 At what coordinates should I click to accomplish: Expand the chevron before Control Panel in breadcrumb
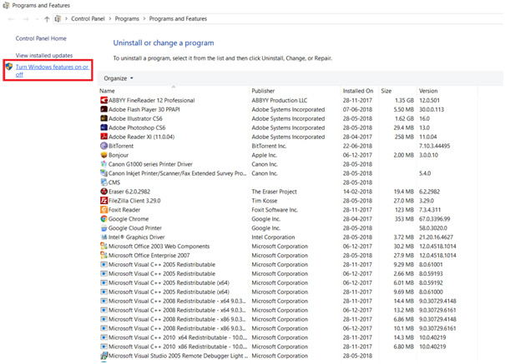pos(66,18)
